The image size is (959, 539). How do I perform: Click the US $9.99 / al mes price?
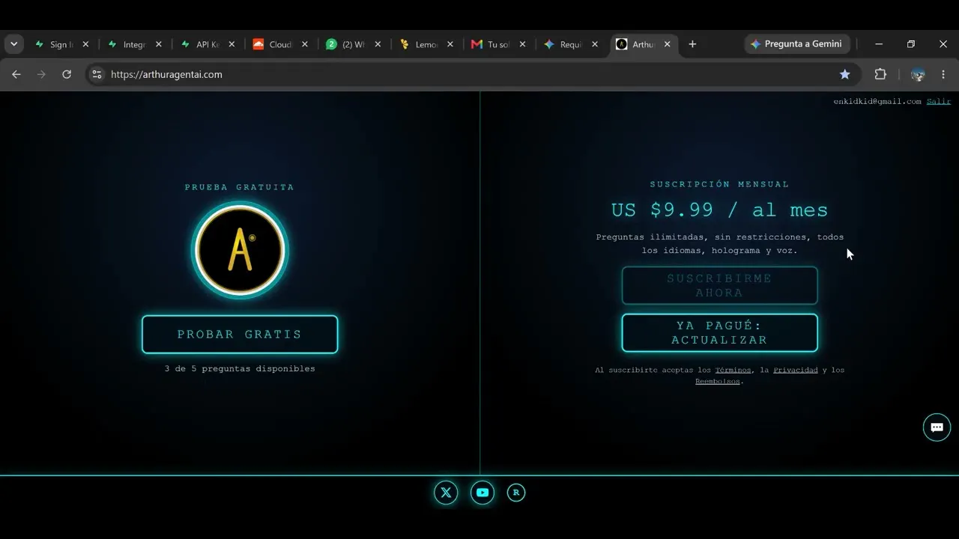pyautogui.click(x=719, y=210)
